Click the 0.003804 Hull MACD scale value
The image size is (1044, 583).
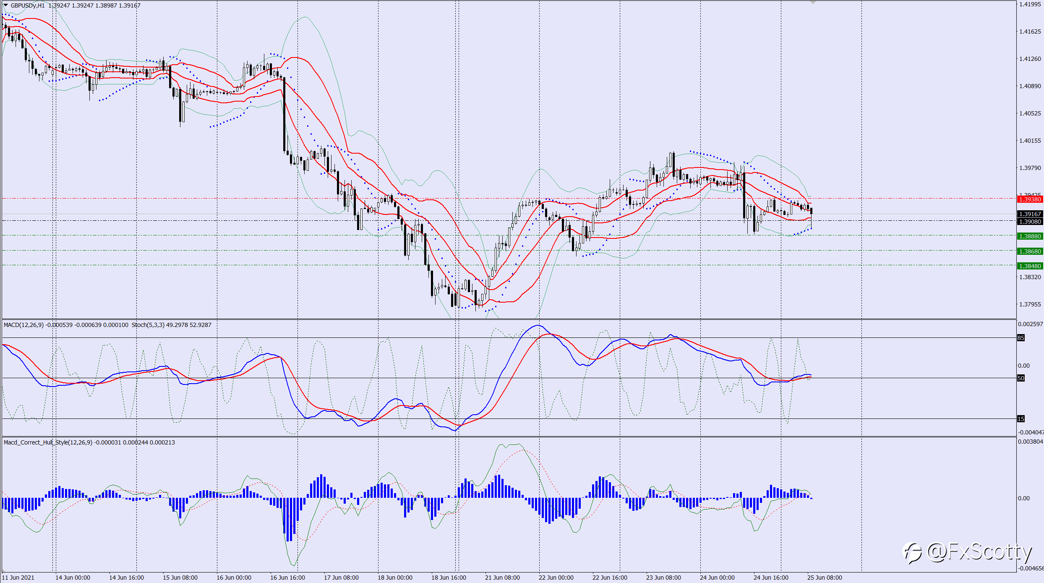pyautogui.click(x=1030, y=442)
